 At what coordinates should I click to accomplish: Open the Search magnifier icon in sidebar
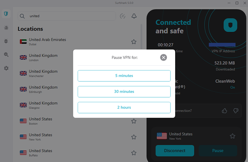click(6, 55)
